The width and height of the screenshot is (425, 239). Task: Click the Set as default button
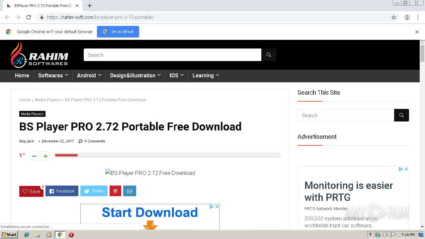pos(118,32)
